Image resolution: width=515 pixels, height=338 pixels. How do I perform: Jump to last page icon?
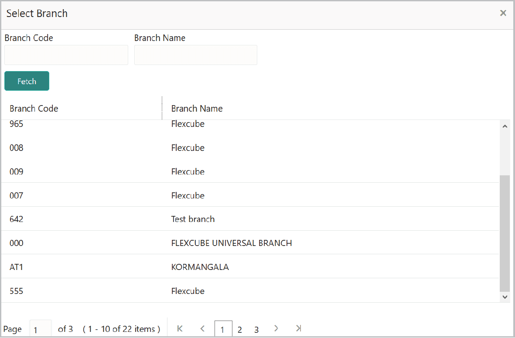pos(298,328)
